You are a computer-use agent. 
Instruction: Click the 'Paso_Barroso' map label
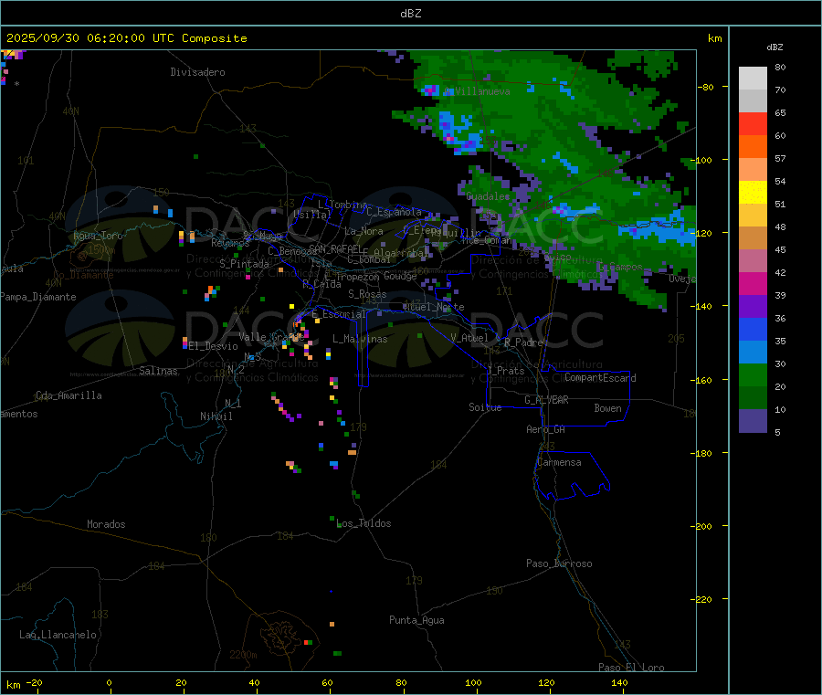click(559, 564)
